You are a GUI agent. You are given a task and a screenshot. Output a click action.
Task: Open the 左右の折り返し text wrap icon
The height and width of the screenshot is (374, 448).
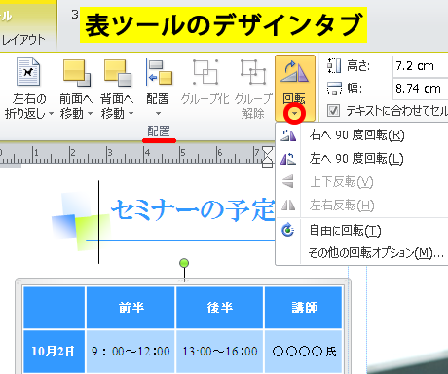coord(28,71)
